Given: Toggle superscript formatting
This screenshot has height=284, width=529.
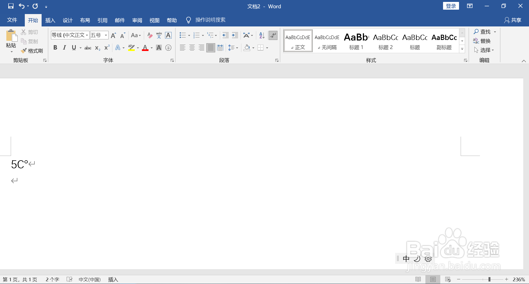Looking at the screenshot, I should [107, 48].
